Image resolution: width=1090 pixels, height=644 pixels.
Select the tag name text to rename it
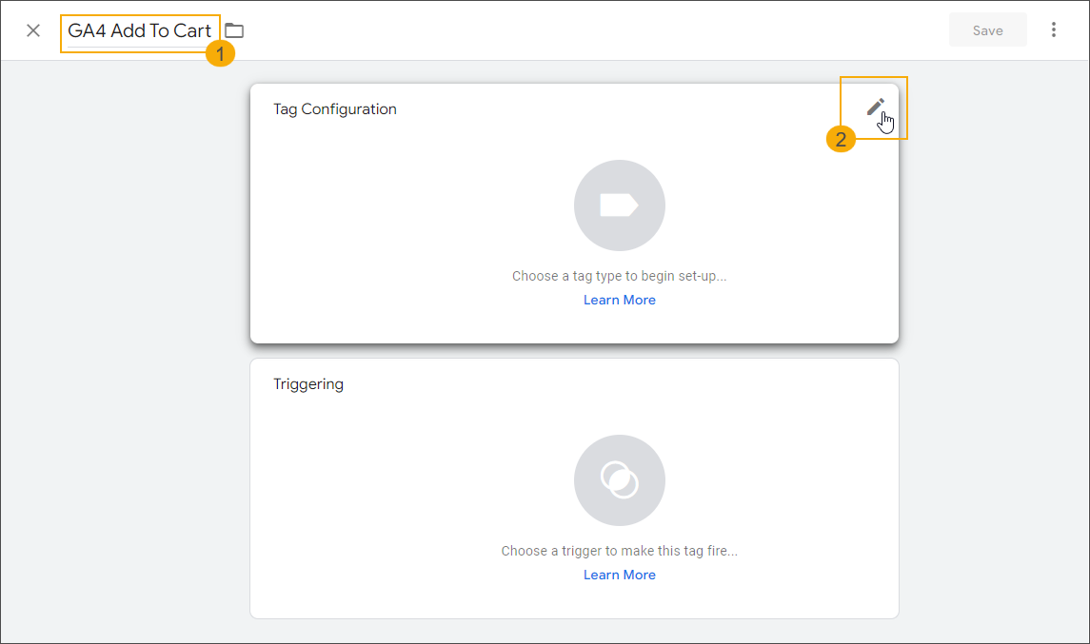139,31
